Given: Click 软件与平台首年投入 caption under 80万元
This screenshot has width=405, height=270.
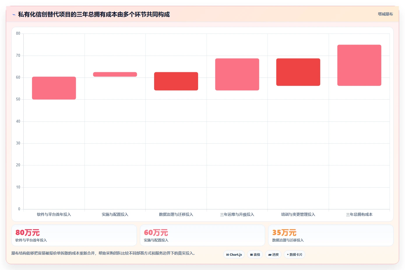Looking at the screenshot, I should 31,240.
